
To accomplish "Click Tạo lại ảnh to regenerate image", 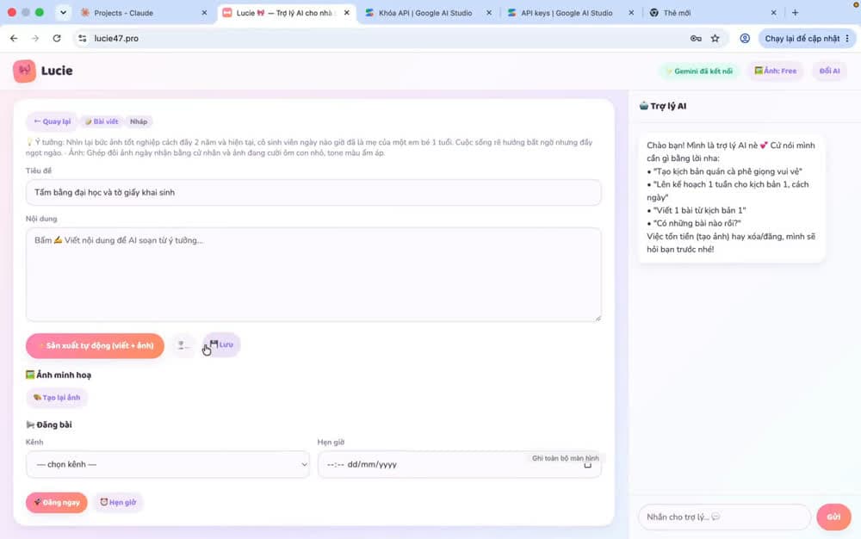I will point(57,398).
